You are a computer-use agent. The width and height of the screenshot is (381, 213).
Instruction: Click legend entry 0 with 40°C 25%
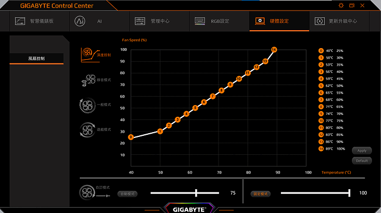click(x=331, y=51)
